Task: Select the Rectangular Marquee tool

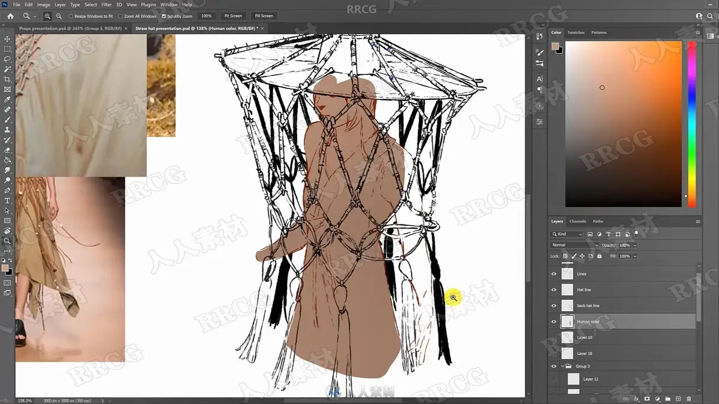Action: pyautogui.click(x=7, y=49)
